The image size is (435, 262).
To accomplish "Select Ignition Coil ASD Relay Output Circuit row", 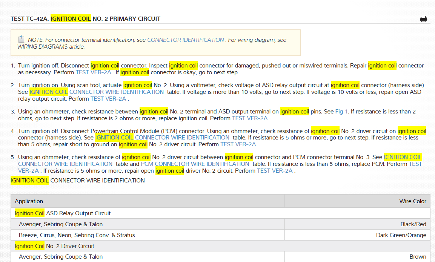I will [221, 213].
